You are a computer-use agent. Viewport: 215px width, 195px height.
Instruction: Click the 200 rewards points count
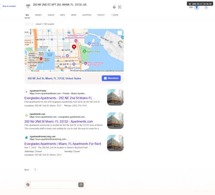pyautogui.click(x=191, y=7)
